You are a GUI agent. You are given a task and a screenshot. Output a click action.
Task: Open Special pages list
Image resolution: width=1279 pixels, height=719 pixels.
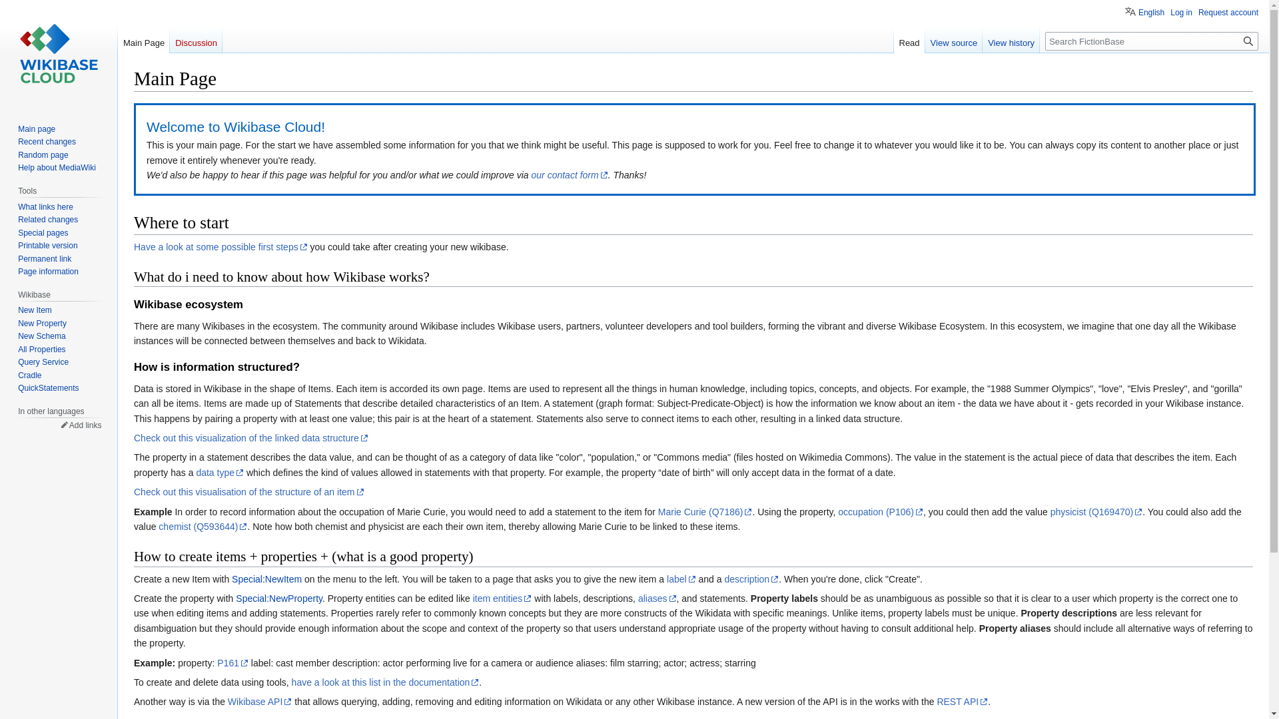tap(43, 233)
